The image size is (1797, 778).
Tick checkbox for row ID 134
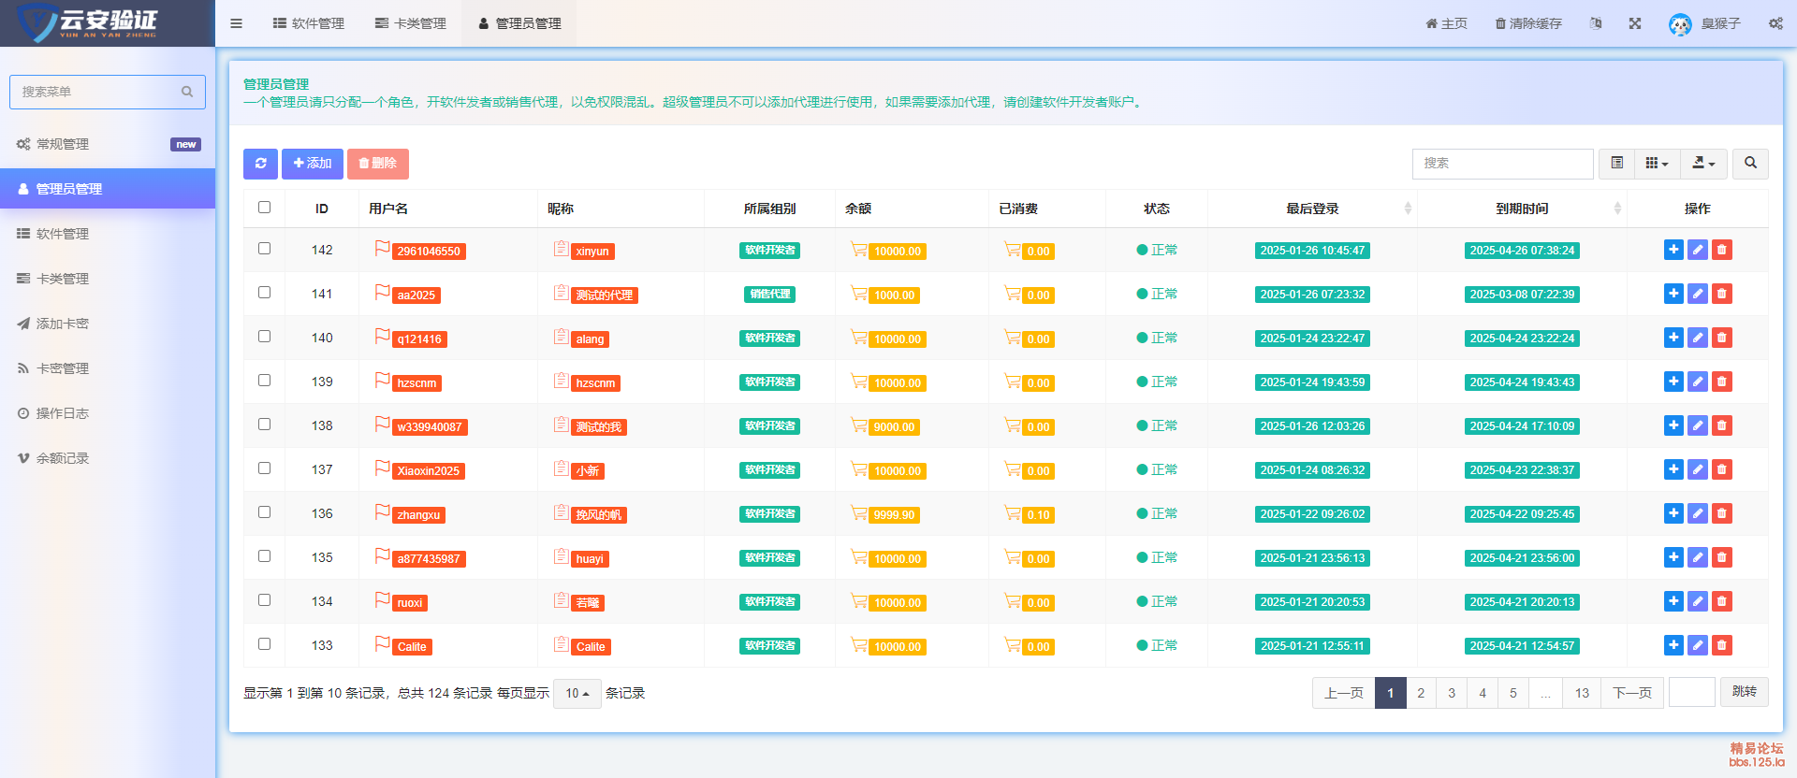(x=264, y=600)
